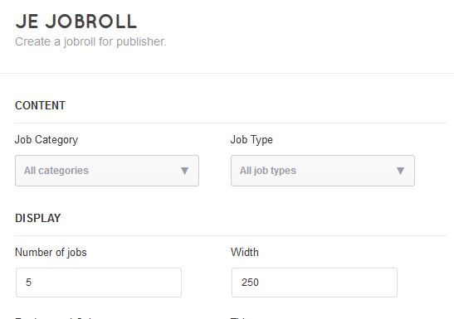Click the CONTENT section heading
454x319 pixels.
pos(40,105)
